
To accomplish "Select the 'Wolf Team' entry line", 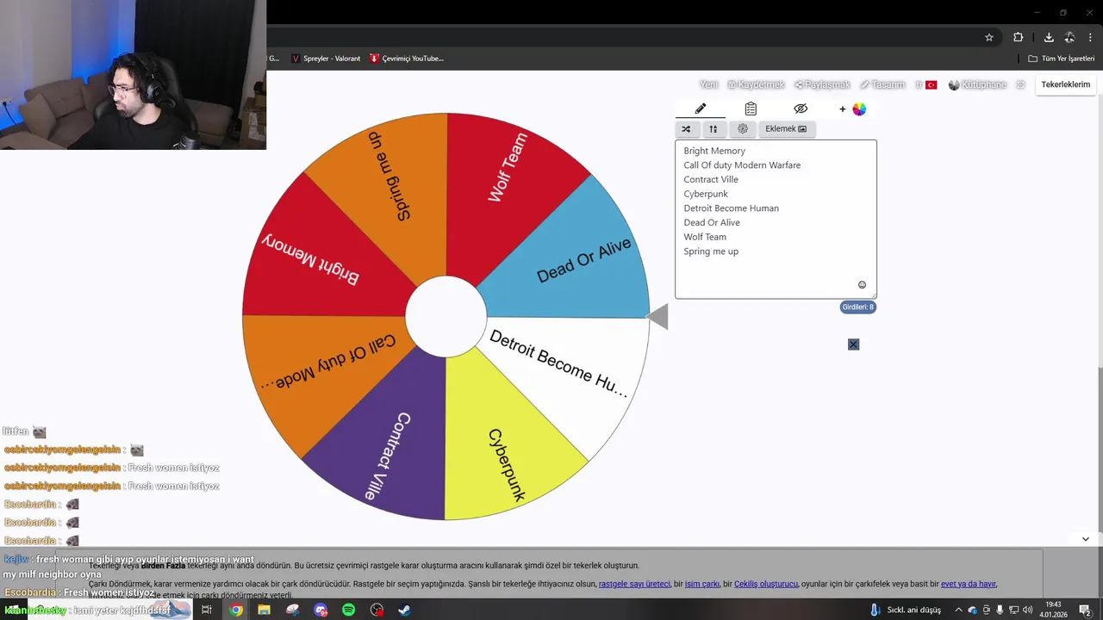I will pyautogui.click(x=705, y=237).
